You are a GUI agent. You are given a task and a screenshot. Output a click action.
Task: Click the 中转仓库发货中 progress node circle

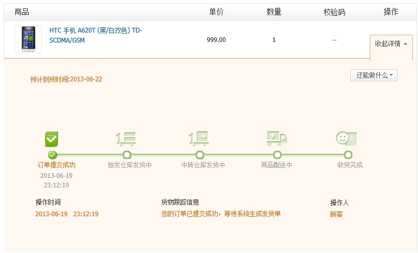pyautogui.click(x=200, y=155)
